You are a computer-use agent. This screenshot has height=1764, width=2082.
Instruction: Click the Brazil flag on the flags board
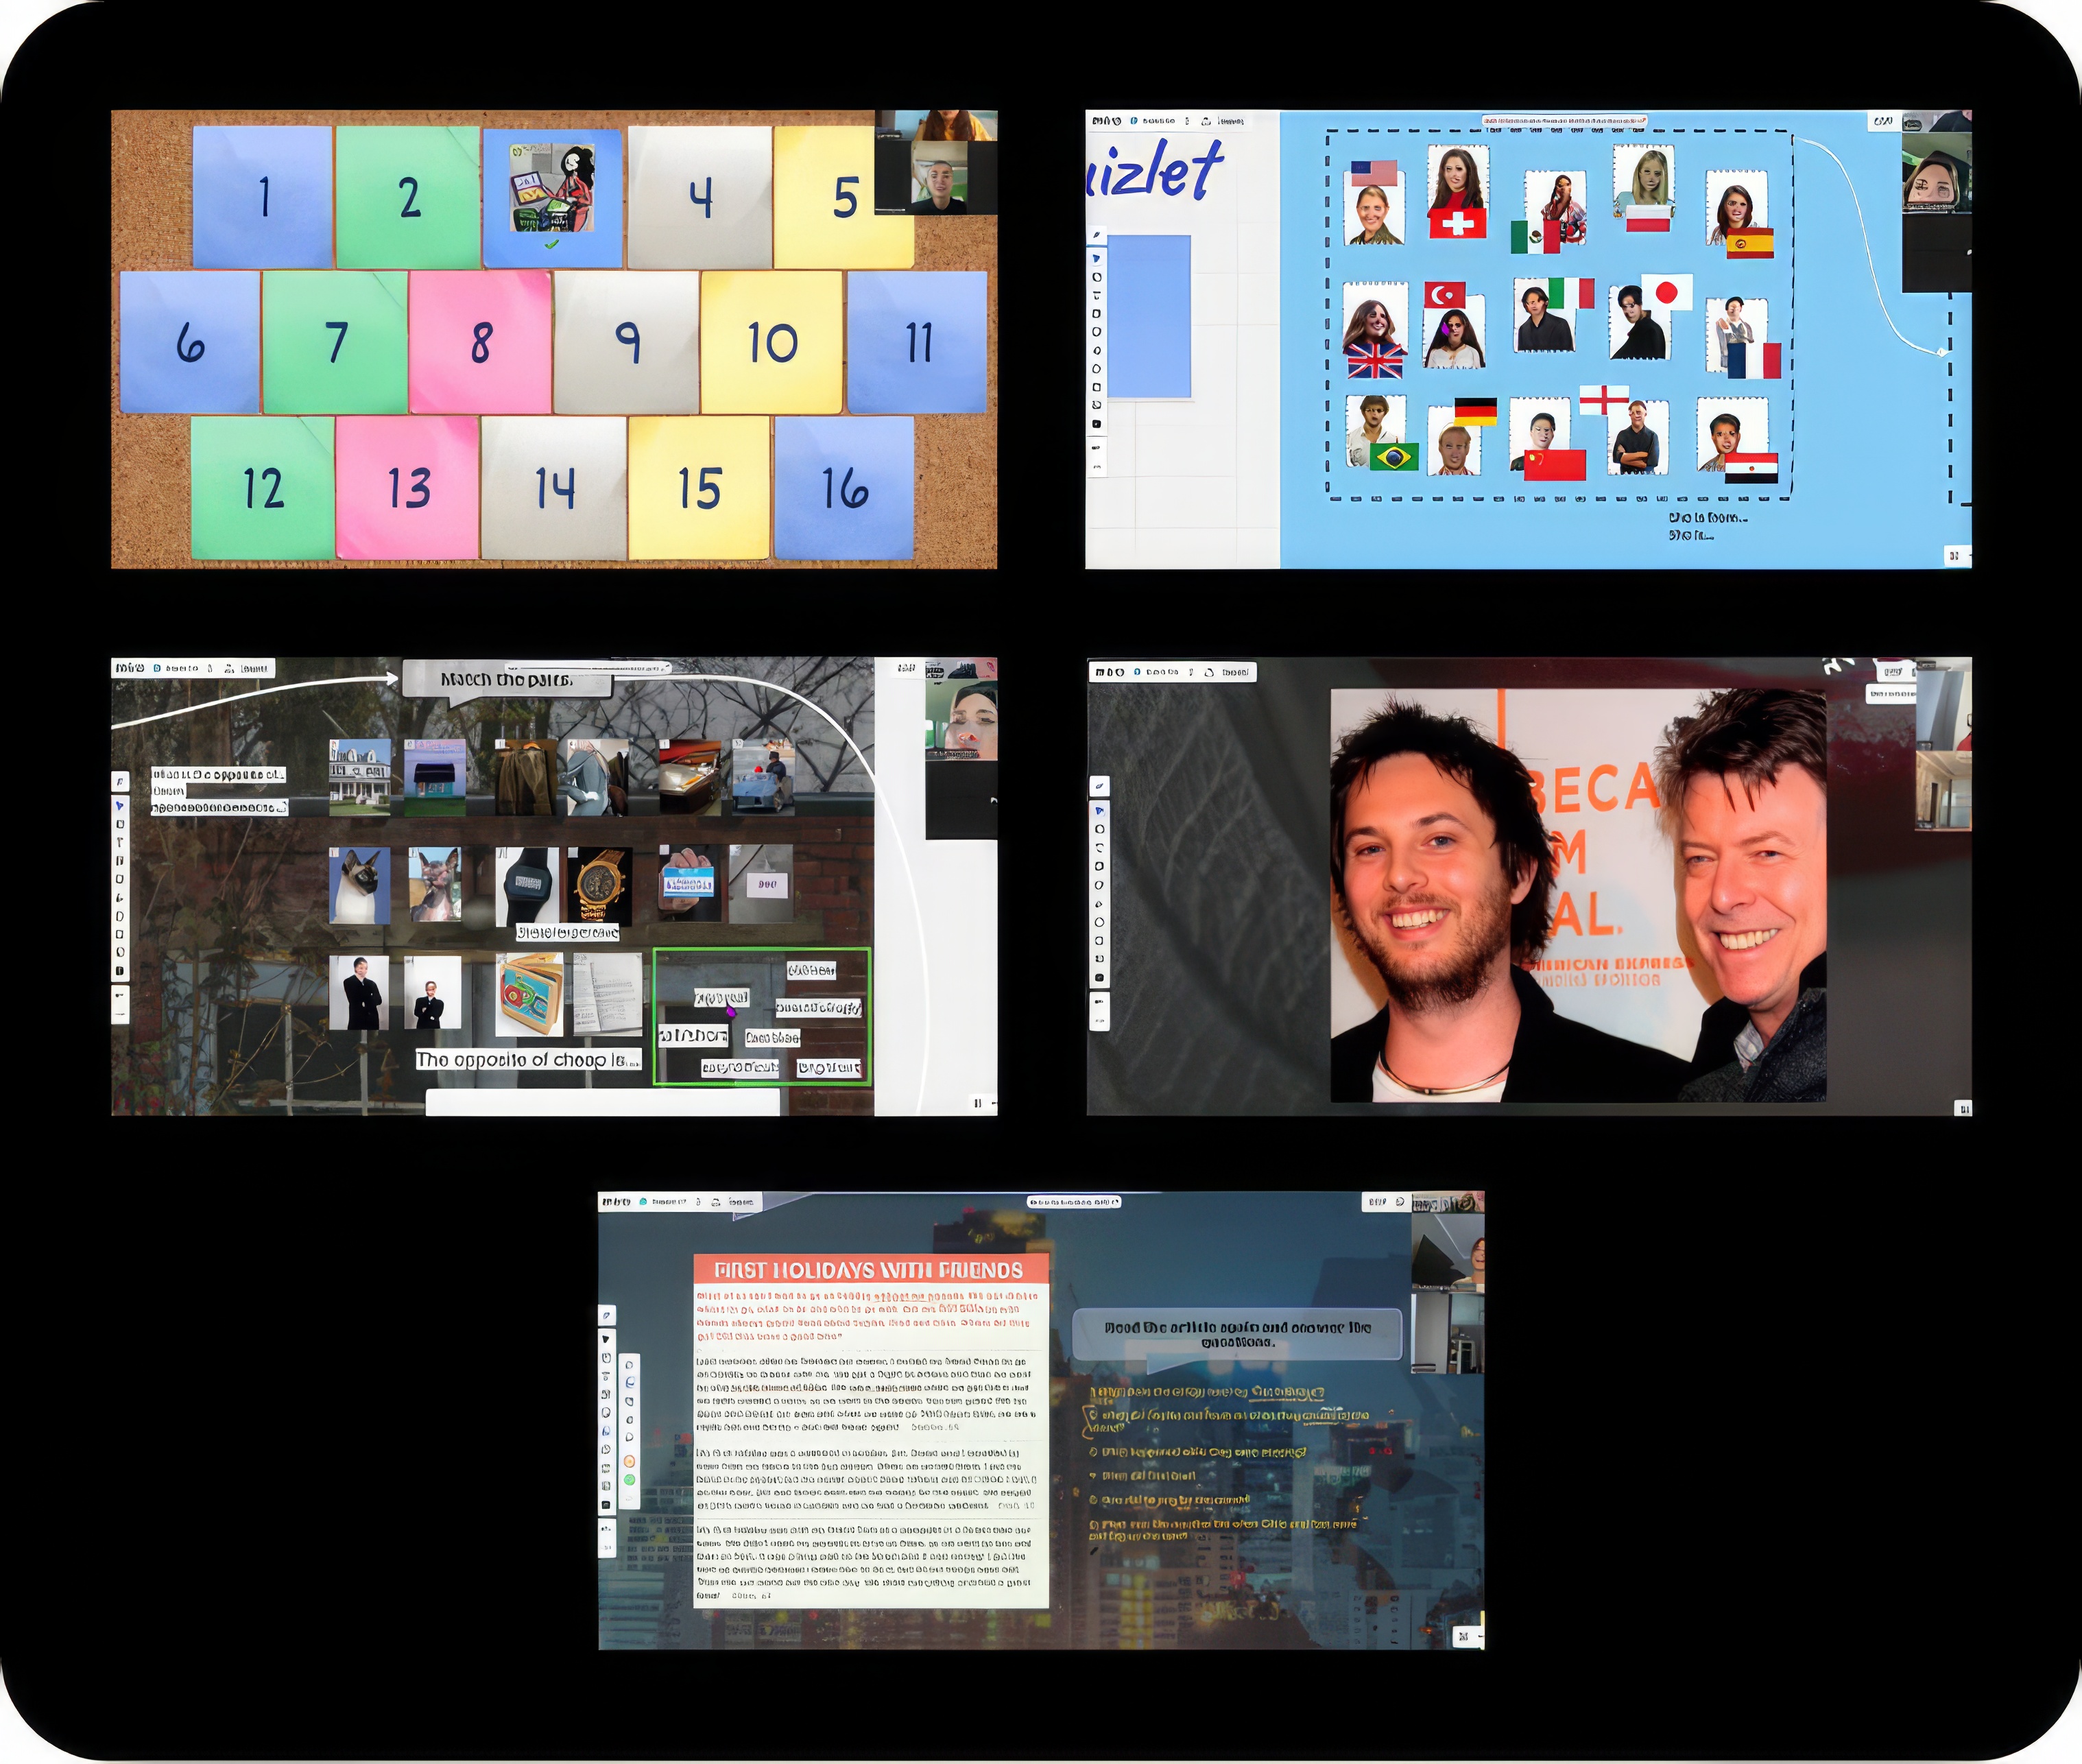tap(1394, 457)
